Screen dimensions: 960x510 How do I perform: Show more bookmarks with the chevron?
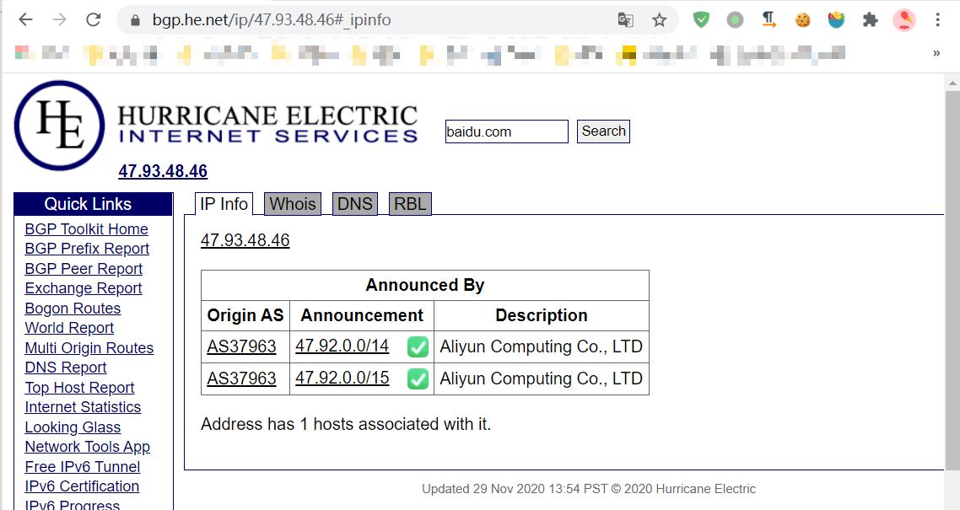click(x=936, y=53)
